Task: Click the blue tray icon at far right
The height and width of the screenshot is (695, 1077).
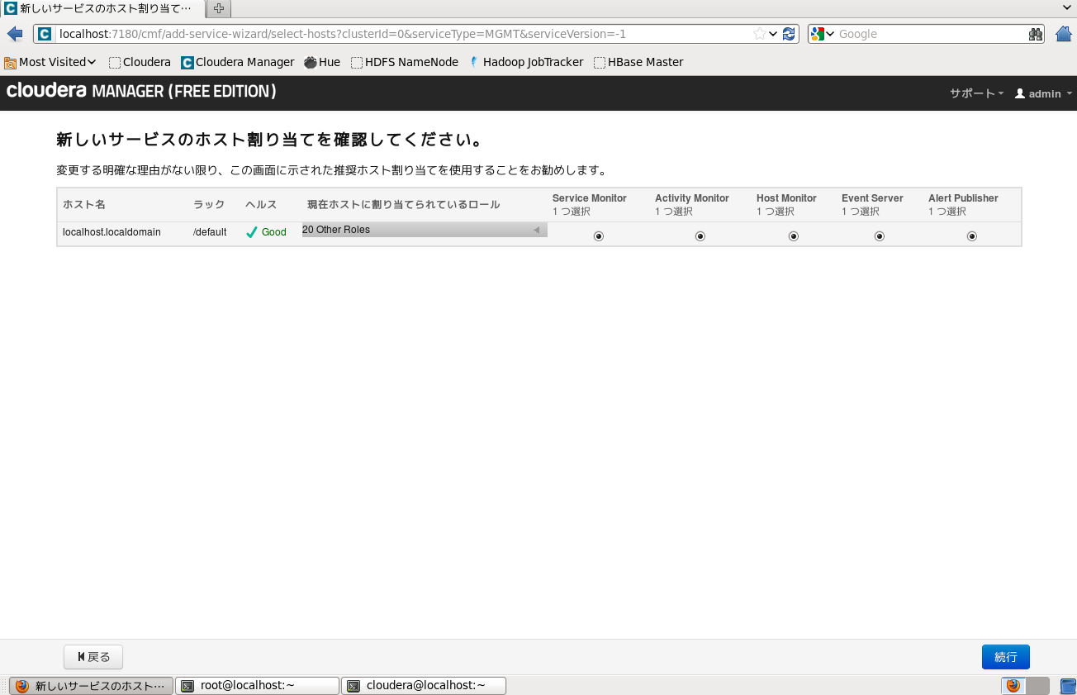Action: coord(1068,686)
